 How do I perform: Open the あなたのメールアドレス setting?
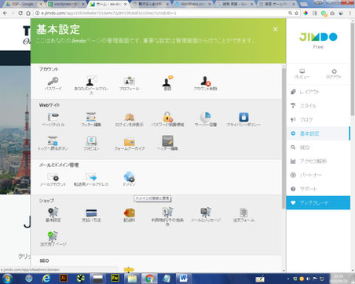[91, 86]
